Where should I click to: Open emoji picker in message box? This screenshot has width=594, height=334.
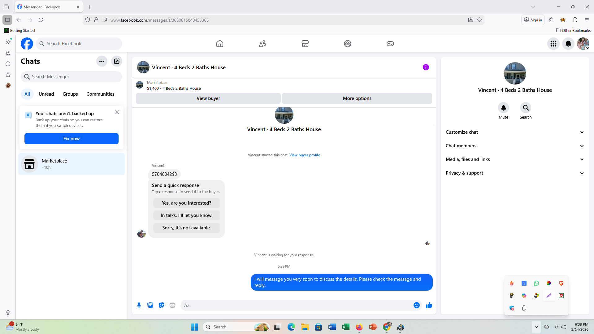point(417,305)
